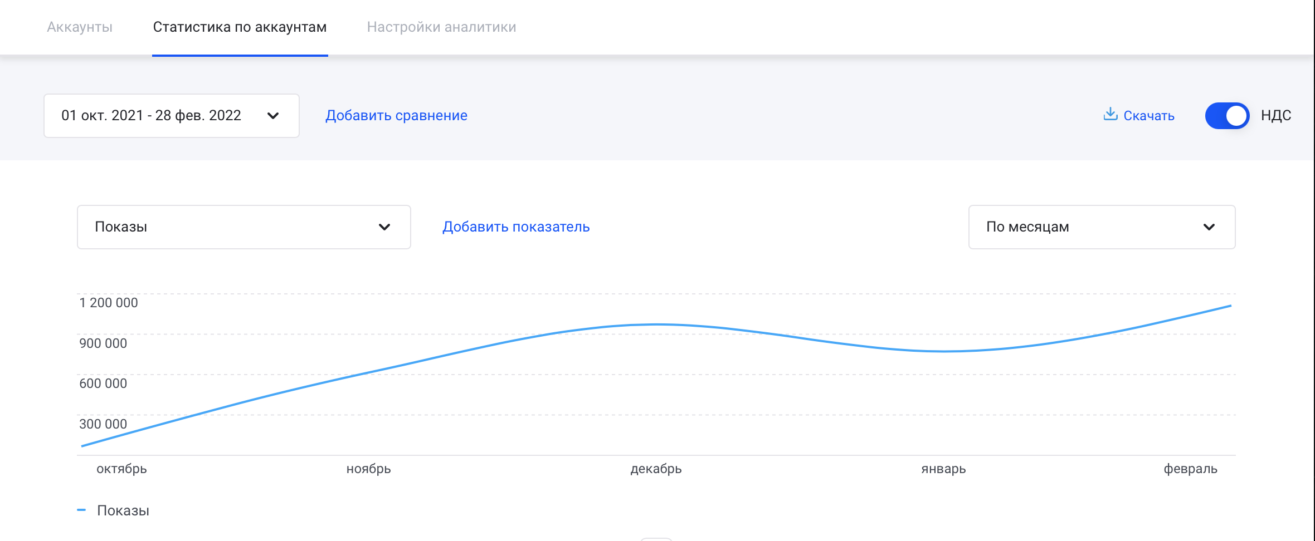Click the blue Показы legend line marker

[x=81, y=510]
